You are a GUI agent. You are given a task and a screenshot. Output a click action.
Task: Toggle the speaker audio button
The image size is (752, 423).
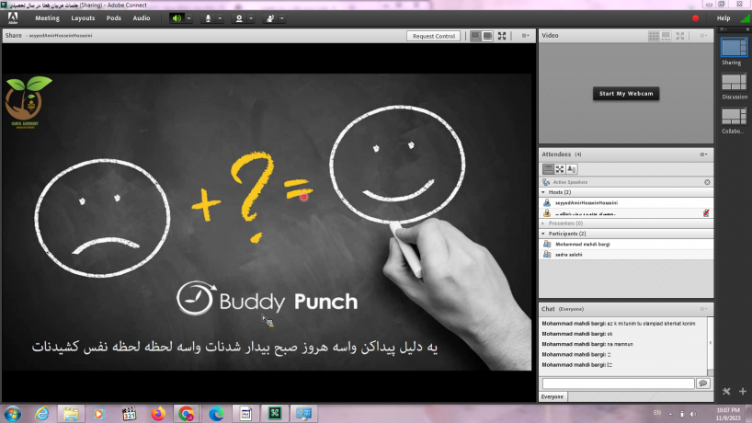click(177, 18)
